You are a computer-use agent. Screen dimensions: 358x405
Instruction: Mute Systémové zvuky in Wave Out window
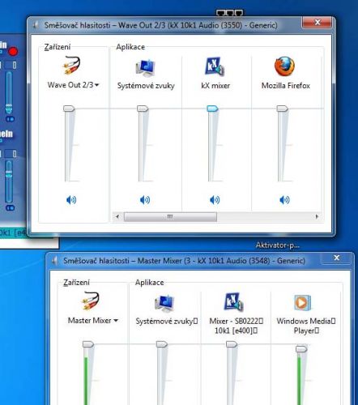tap(145, 200)
